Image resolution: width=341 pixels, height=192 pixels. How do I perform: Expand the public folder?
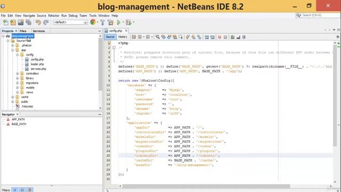(13, 102)
